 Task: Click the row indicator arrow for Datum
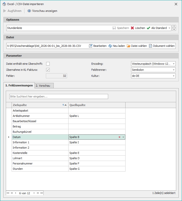[9, 137]
